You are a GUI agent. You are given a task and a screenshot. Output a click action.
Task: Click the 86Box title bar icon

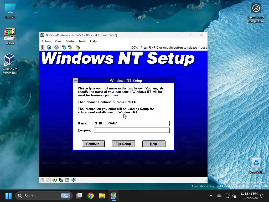coord(42,35)
